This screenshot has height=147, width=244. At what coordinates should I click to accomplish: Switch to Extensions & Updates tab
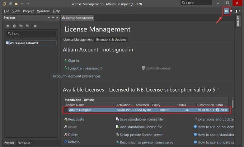(x=111, y=40)
